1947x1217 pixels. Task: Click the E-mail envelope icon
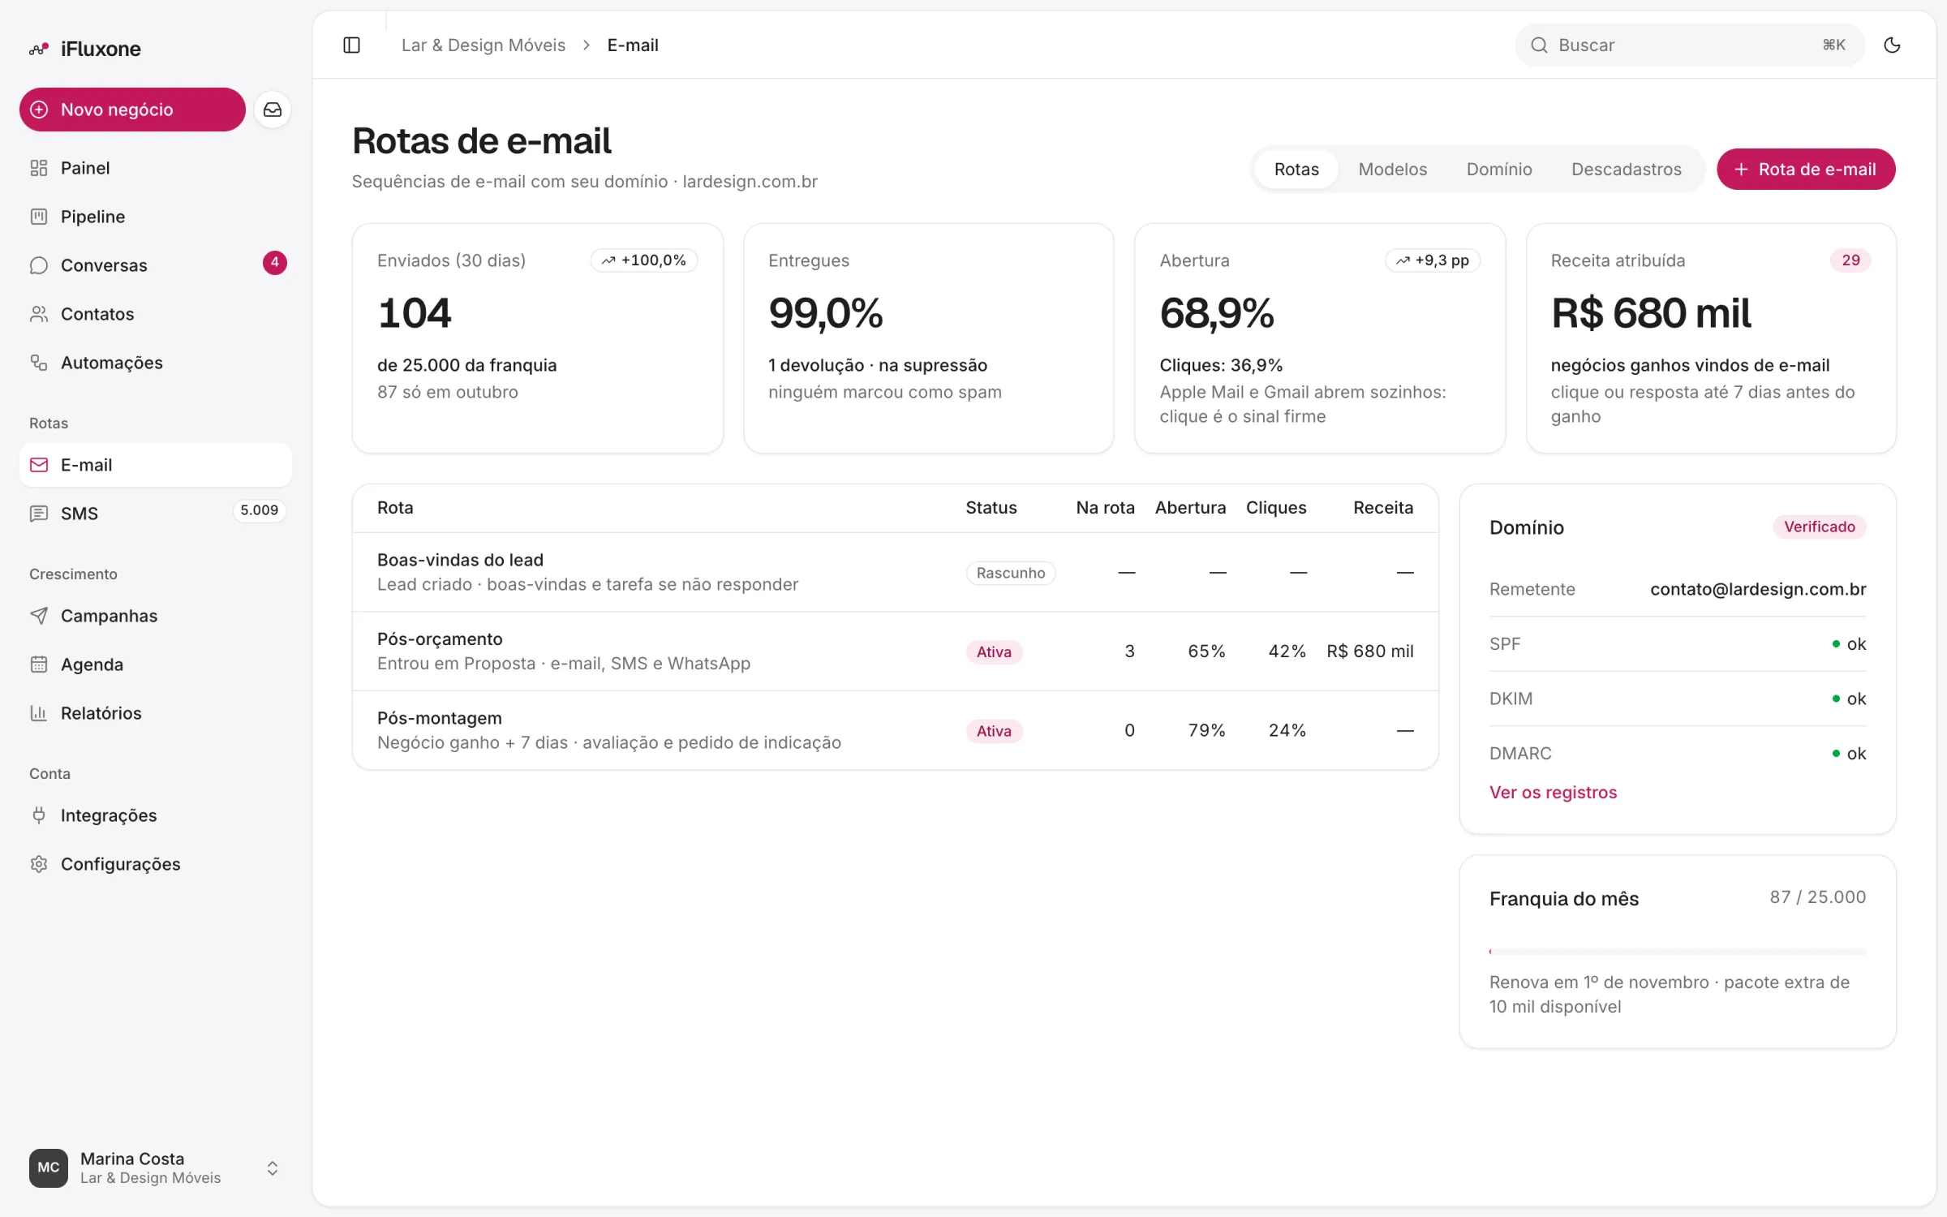[39, 465]
